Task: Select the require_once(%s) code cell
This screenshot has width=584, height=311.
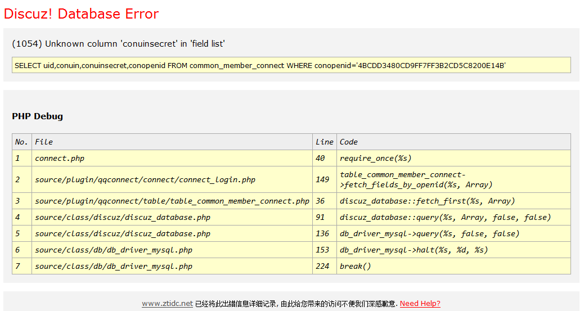Action: click(453, 158)
